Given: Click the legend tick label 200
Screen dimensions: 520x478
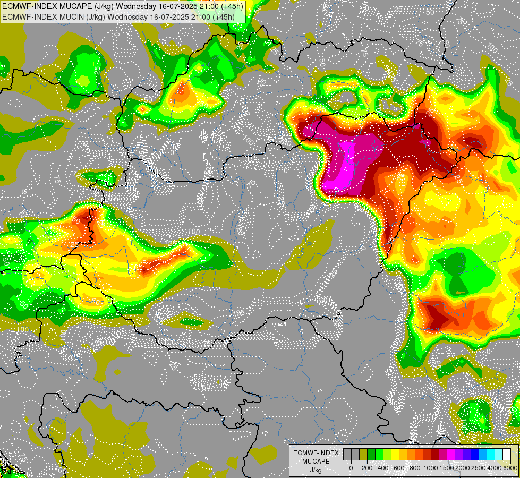Looking at the screenshot, I should (367, 468).
